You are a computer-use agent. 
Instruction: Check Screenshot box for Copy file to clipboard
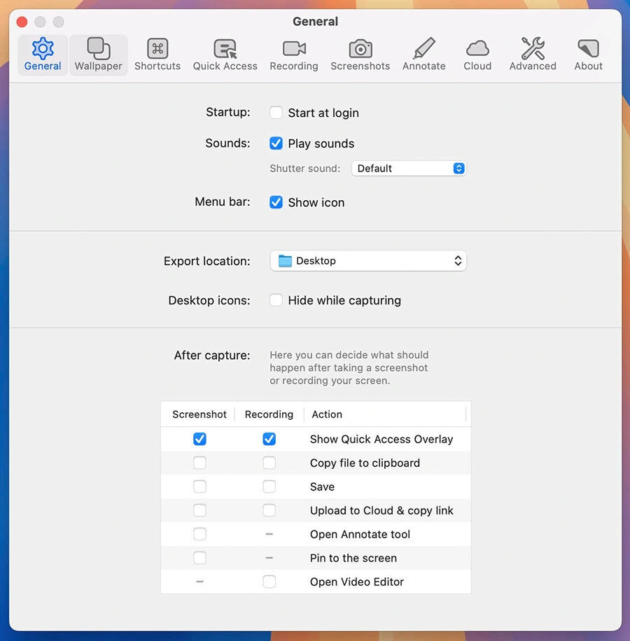pos(199,463)
